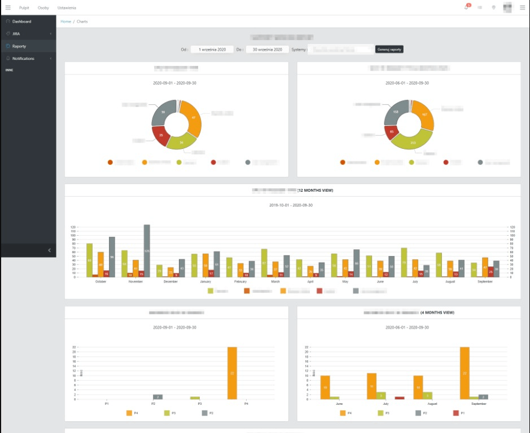Image resolution: width=530 pixels, height=433 pixels.
Task: Click the red 25 segment in left donut
Action: (161, 135)
